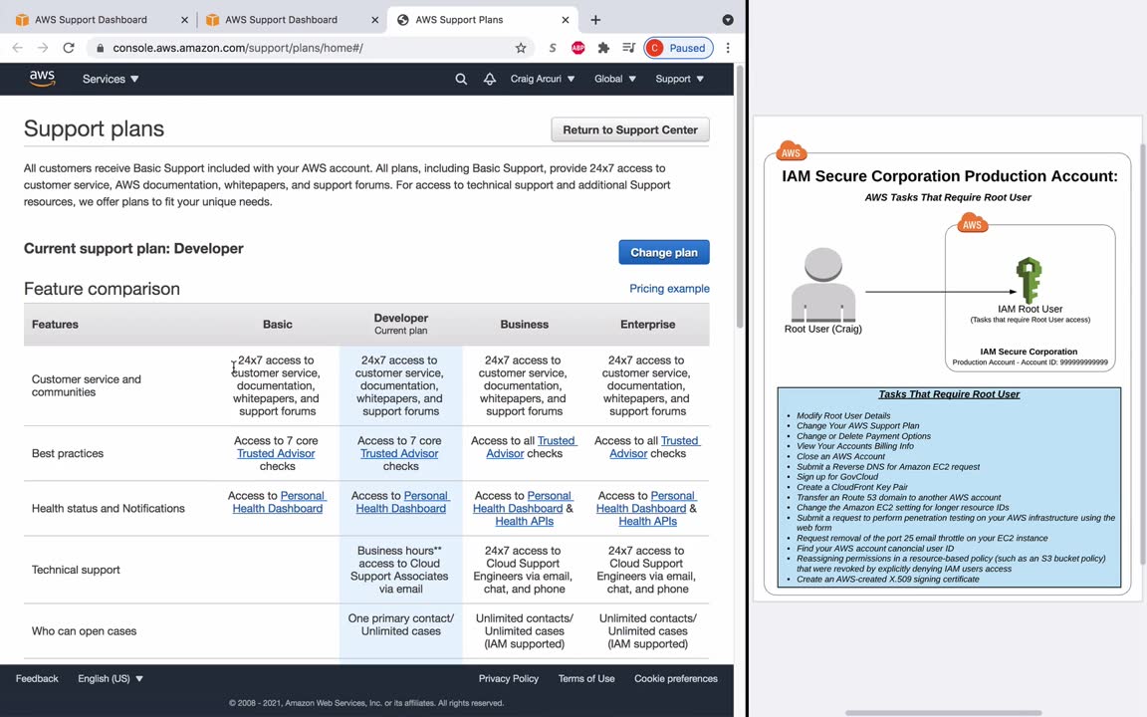Click the Business column header

pos(525,324)
